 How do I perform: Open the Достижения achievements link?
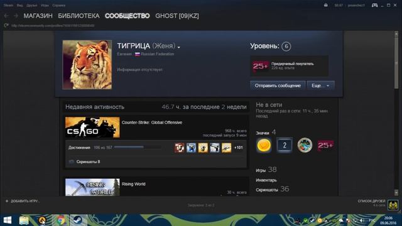[x=79, y=148]
